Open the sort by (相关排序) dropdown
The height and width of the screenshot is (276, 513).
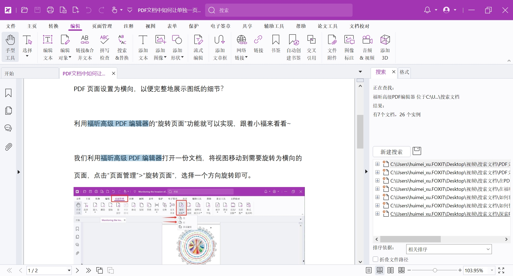pyautogui.click(x=449, y=249)
